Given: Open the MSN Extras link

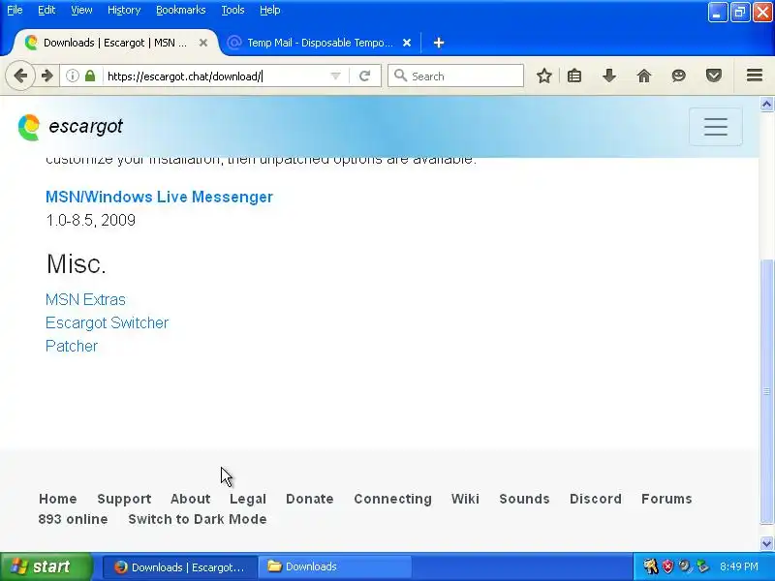Looking at the screenshot, I should coord(85,299).
